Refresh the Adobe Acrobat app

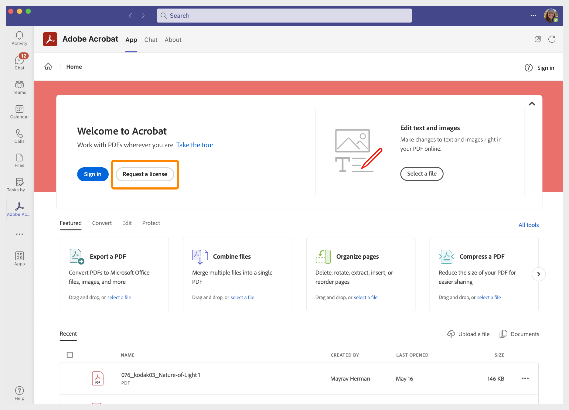pos(552,39)
